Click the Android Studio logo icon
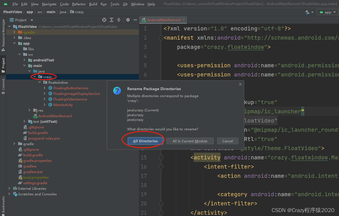 coord(5,4)
